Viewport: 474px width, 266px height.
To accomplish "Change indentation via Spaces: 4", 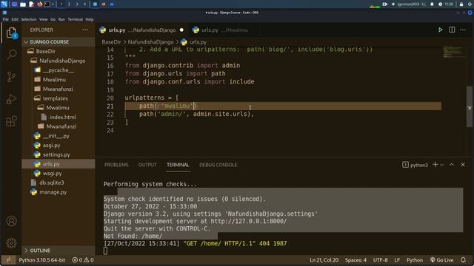I will (355, 259).
